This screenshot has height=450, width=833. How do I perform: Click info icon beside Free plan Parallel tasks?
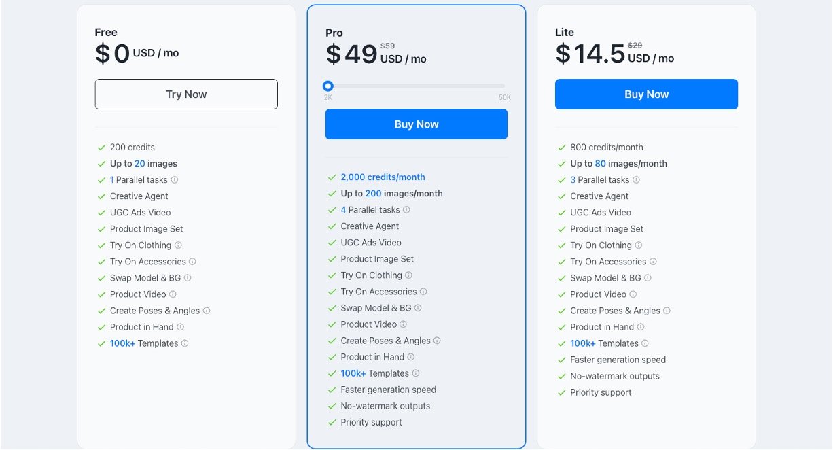tap(175, 180)
